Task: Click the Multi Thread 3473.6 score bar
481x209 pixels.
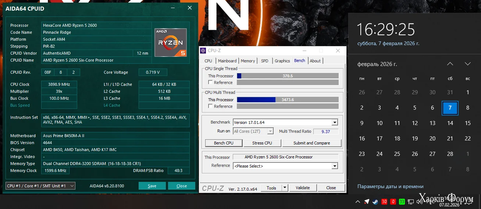Action: click(288, 100)
